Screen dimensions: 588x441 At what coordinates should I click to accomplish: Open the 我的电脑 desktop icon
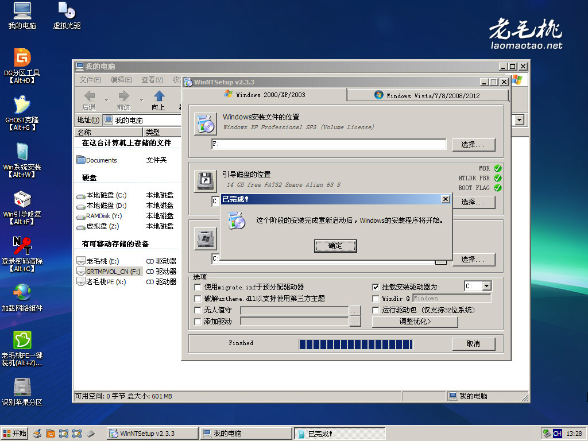(x=22, y=16)
